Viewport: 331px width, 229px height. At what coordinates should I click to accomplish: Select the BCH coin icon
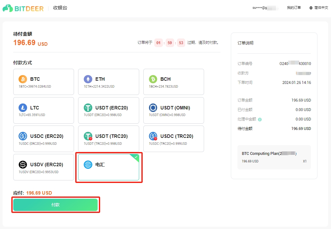153,79
